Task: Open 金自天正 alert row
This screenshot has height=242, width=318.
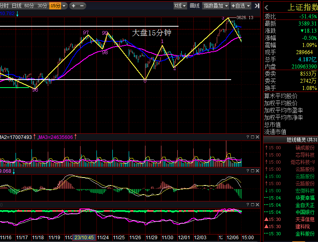Action: point(291,205)
